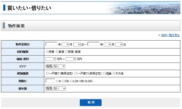The height and width of the screenshot is (109, 182).
Task: Click the 建物種別 row label
Action: 22,74
